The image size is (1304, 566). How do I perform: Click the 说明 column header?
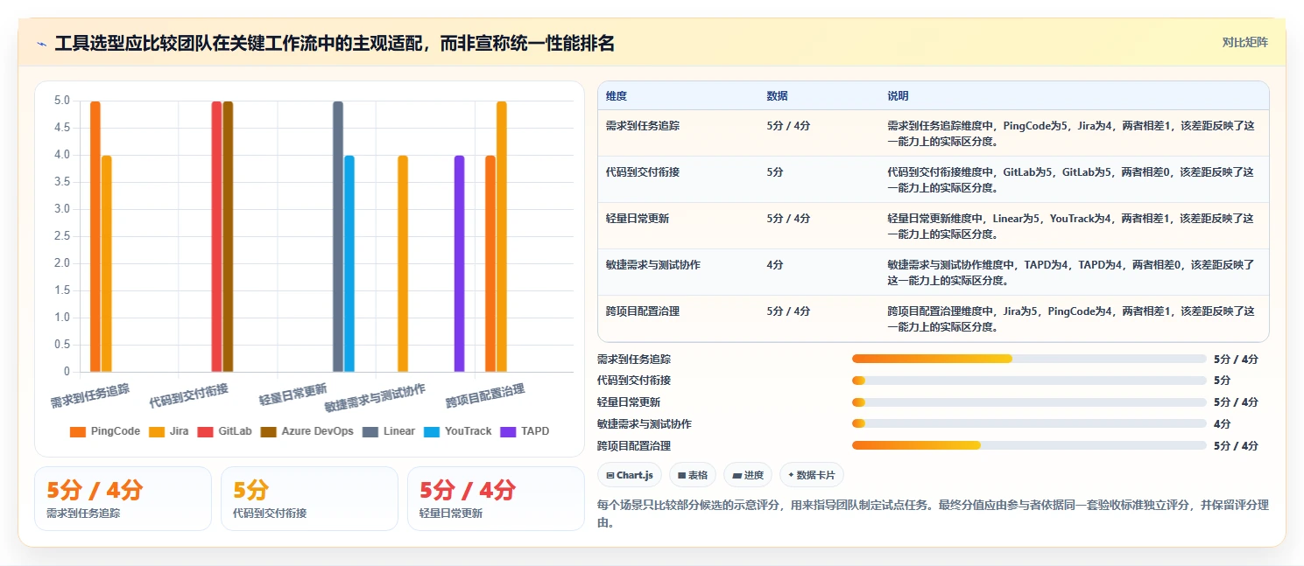click(x=899, y=96)
